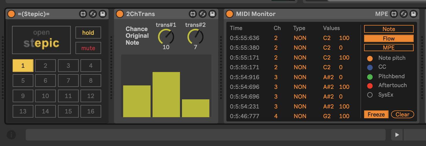Open the stepic editor panel
Screen dimensions: 426x146
tap(41, 40)
